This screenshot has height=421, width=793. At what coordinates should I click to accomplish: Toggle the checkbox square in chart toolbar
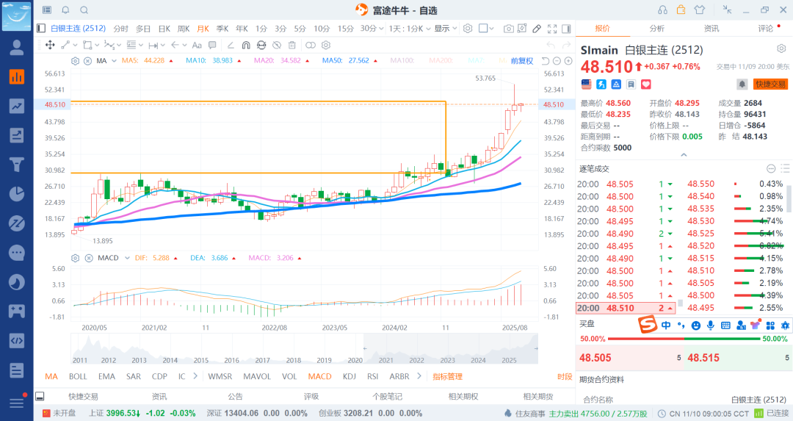click(483, 29)
